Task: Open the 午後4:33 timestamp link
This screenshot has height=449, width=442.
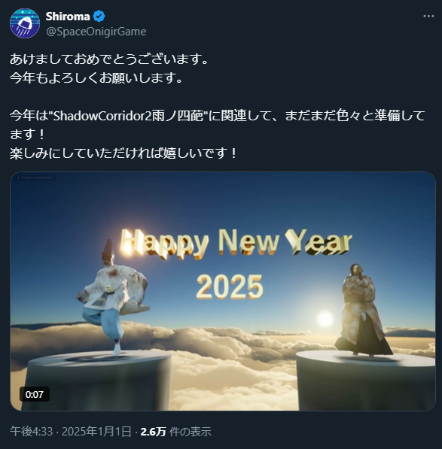Action: pyautogui.click(x=32, y=432)
